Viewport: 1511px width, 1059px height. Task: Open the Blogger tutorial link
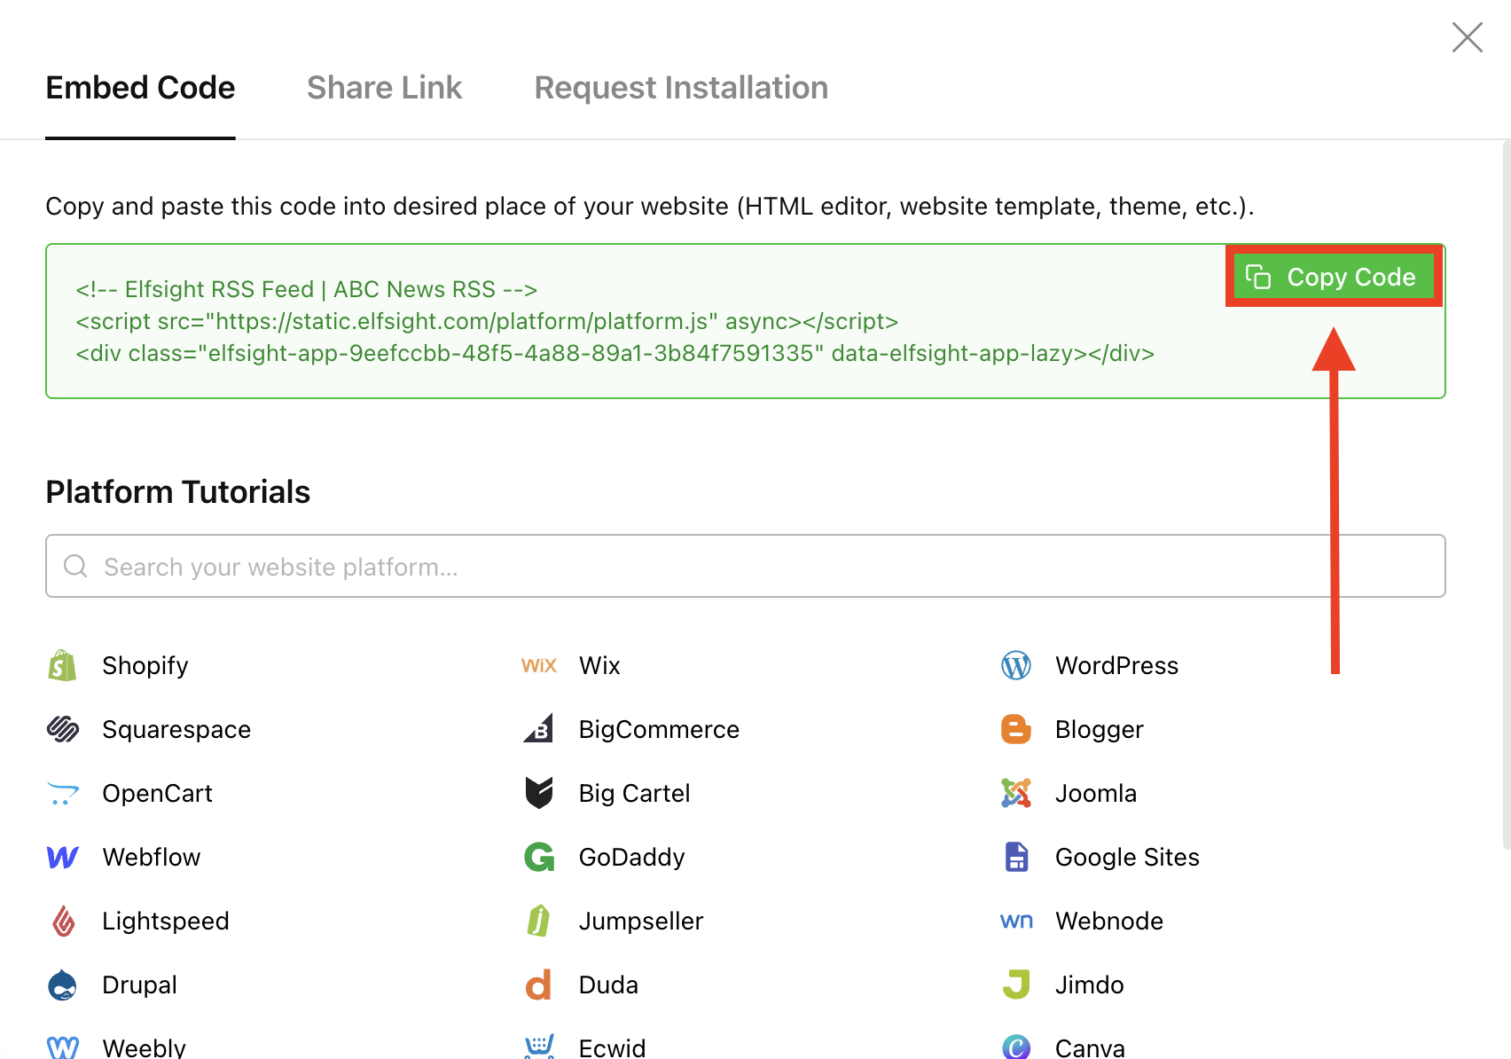pyautogui.click(x=1100, y=729)
